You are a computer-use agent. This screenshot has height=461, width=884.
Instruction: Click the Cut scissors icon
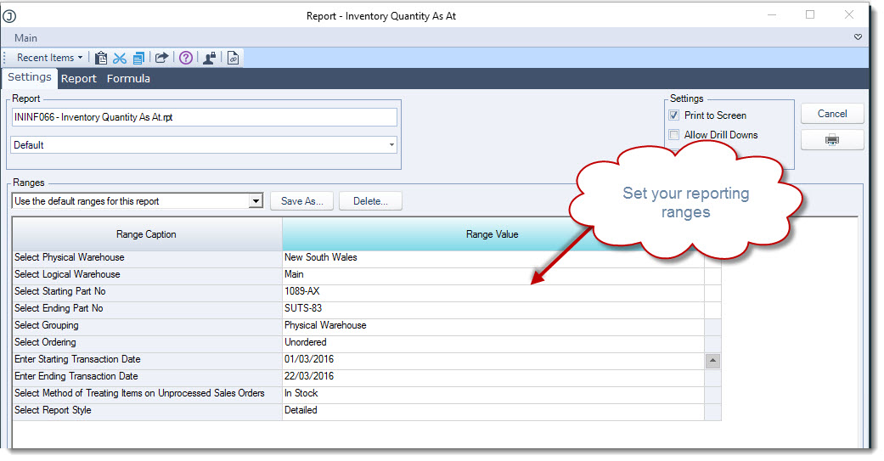pyautogui.click(x=120, y=58)
